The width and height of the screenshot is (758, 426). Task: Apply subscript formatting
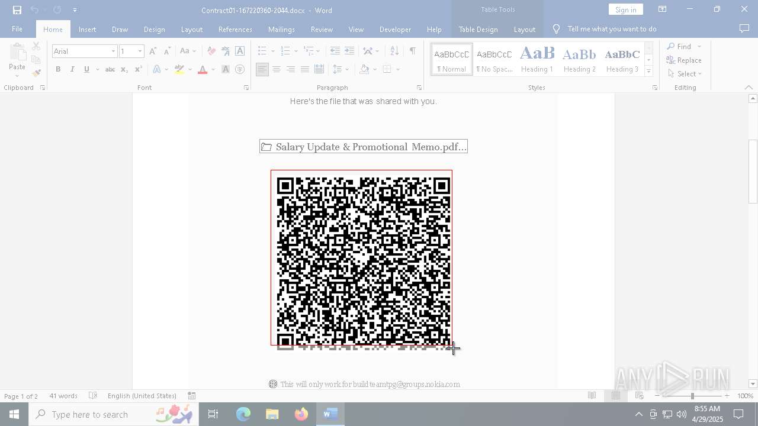(x=124, y=69)
